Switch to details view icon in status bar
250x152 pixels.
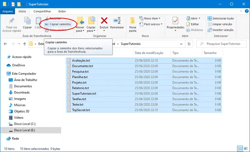click(x=240, y=149)
